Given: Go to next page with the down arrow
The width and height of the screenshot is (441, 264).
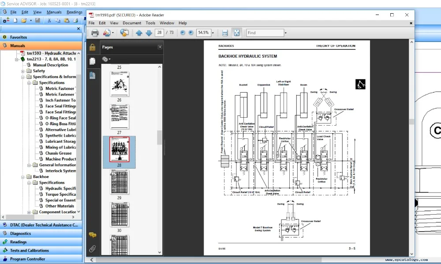Looking at the screenshot, I should pyautogui.click(x=149, y=33).
